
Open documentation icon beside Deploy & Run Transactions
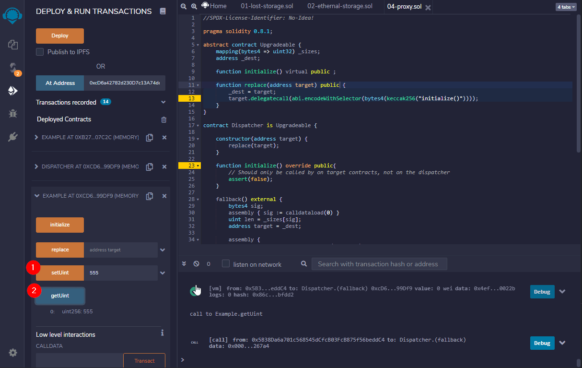pos(163,11)
